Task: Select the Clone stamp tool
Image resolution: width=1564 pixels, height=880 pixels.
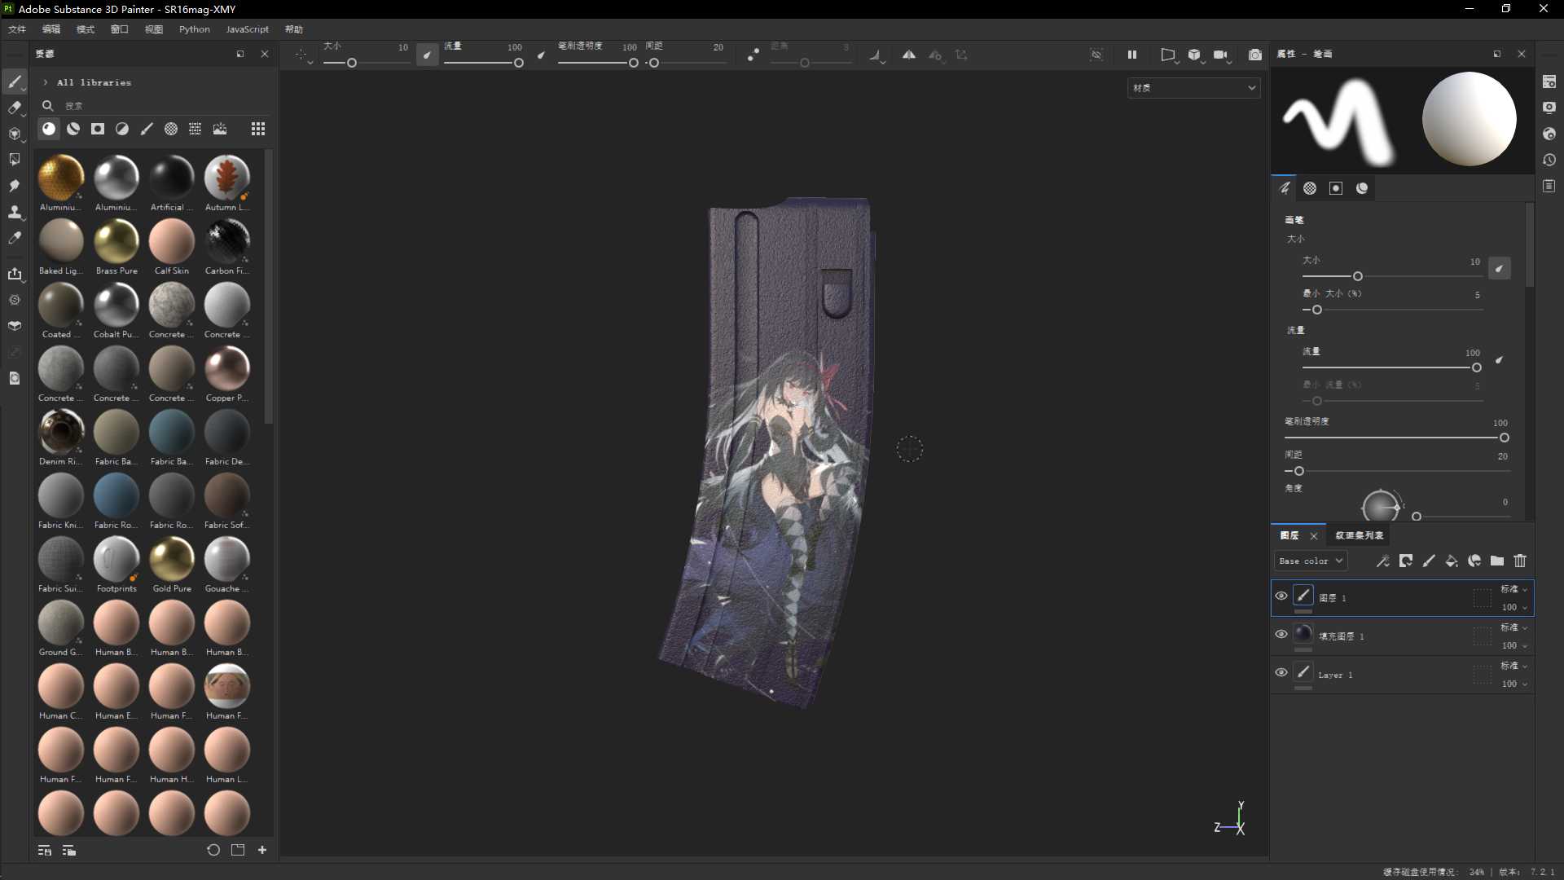Action: tap(15, 212)
